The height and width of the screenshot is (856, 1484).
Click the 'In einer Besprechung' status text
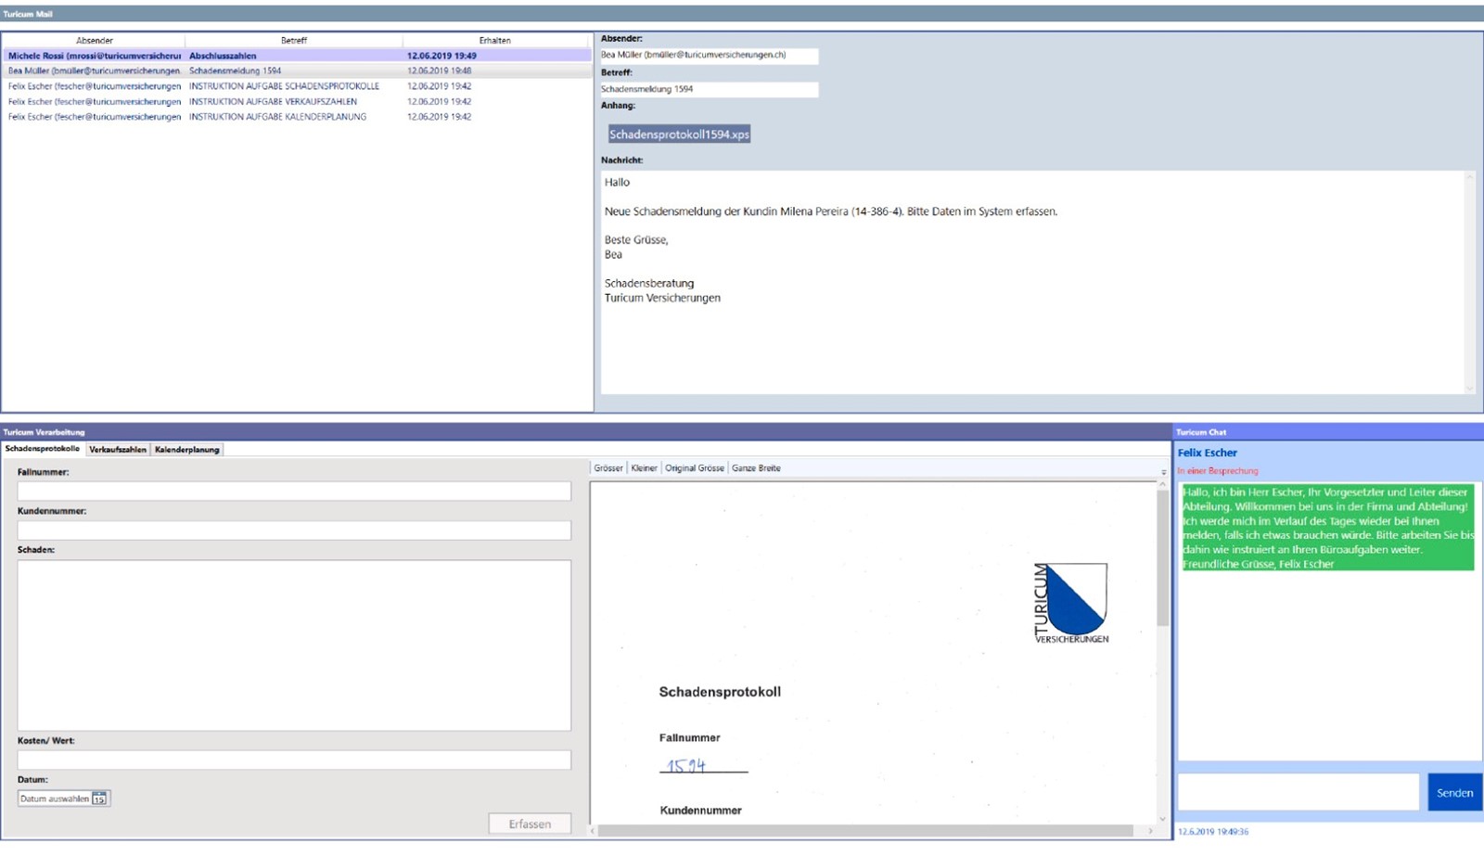click(x=1218, y=471)
